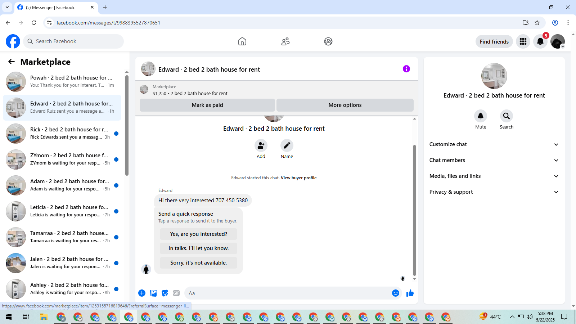The image size is (576, 324).
Task: Choose a sticker from the sticker icon
Action: pos(165,293)
